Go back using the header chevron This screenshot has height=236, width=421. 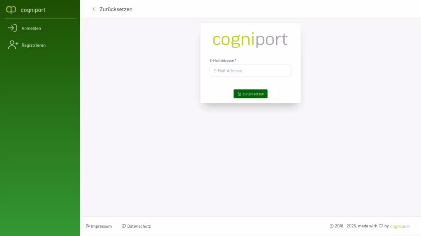click(x=94, y=9)
